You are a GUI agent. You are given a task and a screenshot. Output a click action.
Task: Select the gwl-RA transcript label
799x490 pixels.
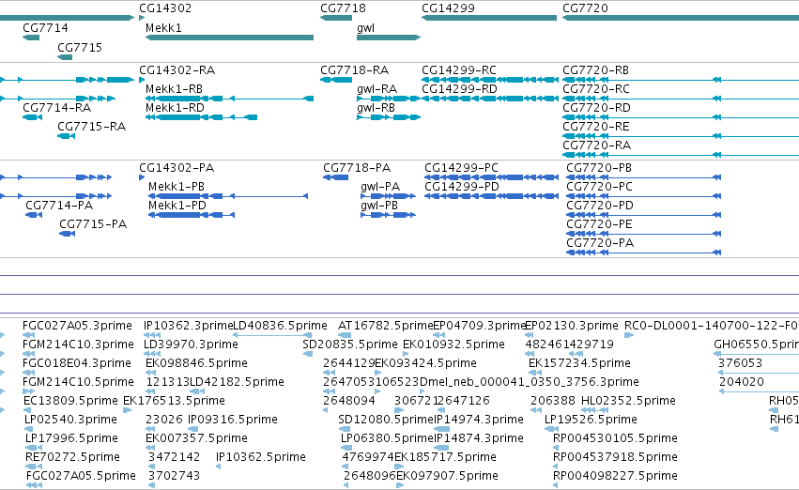[x=376, y=88]
